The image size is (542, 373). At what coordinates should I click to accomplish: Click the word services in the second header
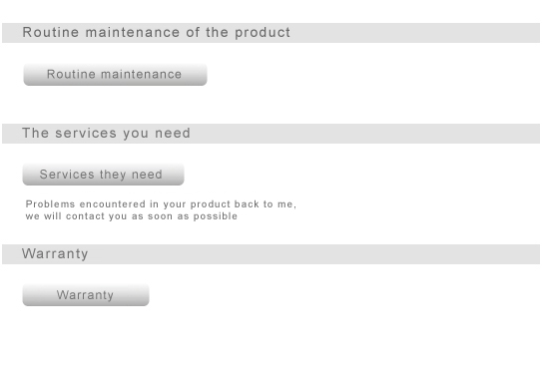tap(86, 134)
